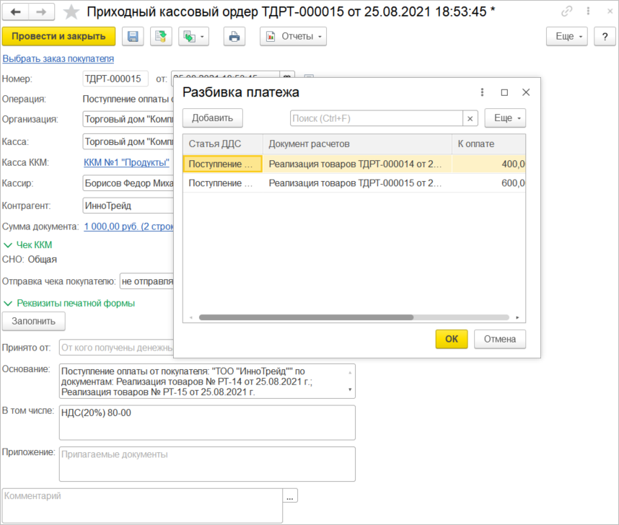Click Провести и закрыть button

click(x=59, y=37)
